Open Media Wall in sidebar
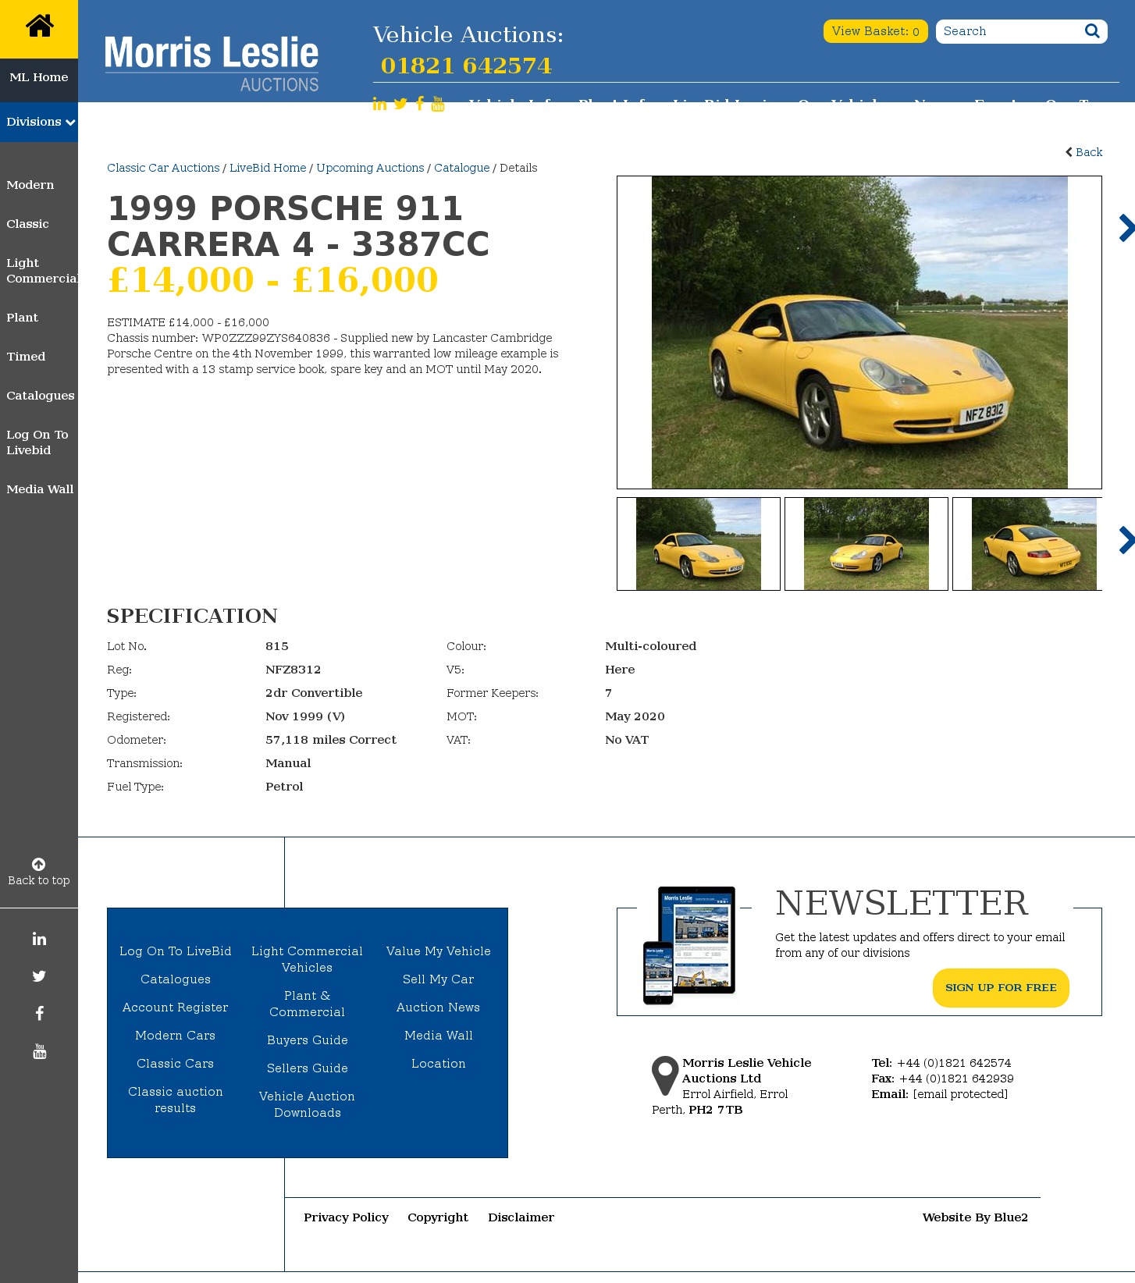The image size is (1135, 1283). pyautogui.click(x=40, y=489)
